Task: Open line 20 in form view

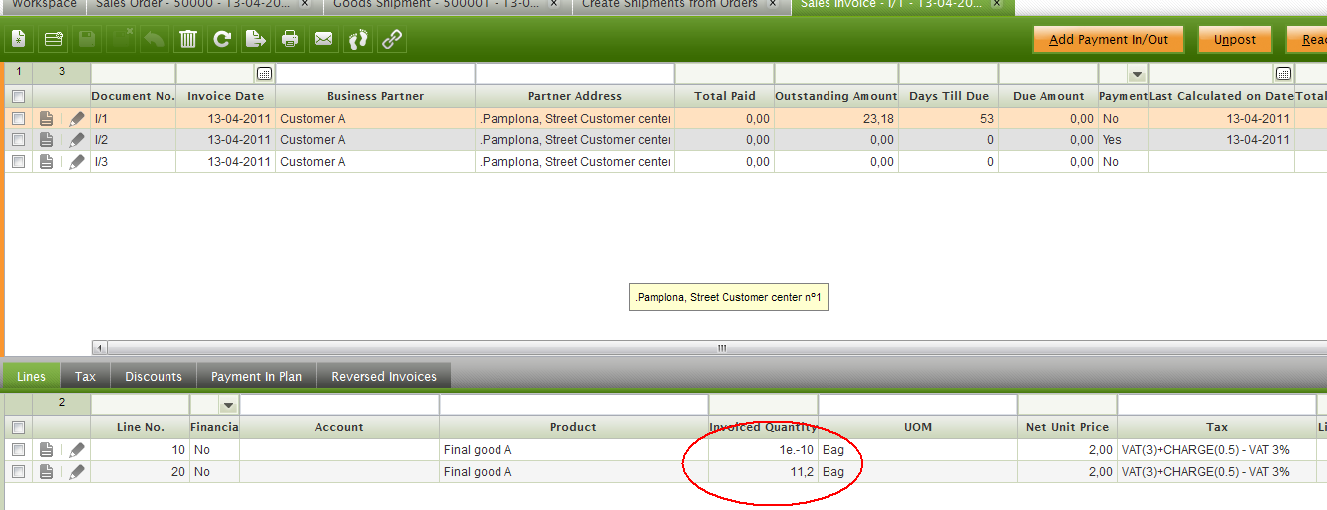Action: pos(46,472)
